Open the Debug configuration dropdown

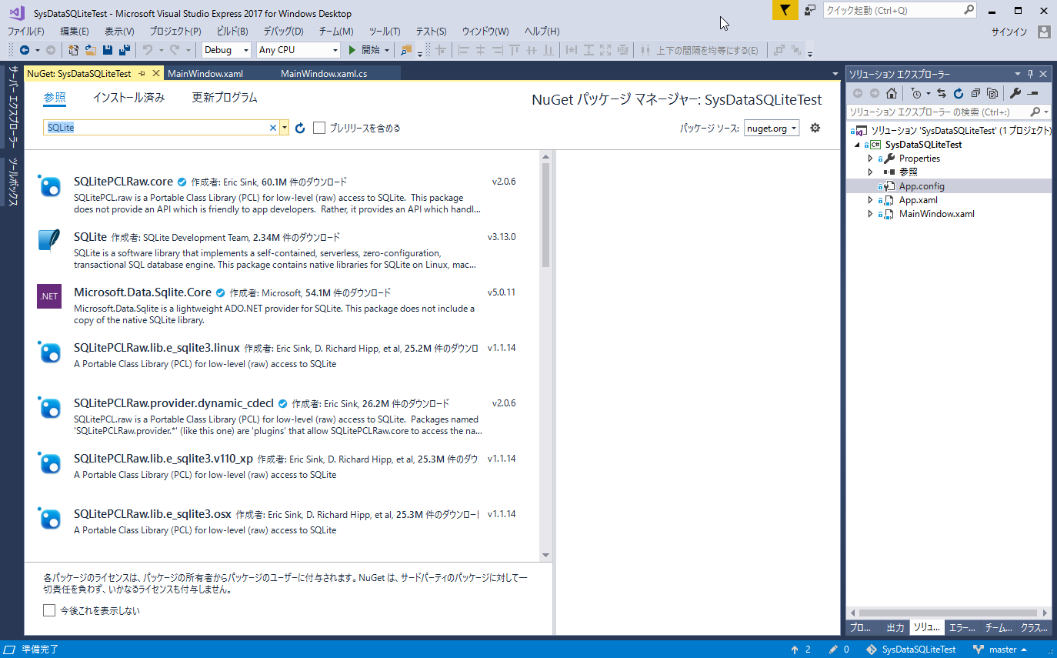click(x=226, y=50)
